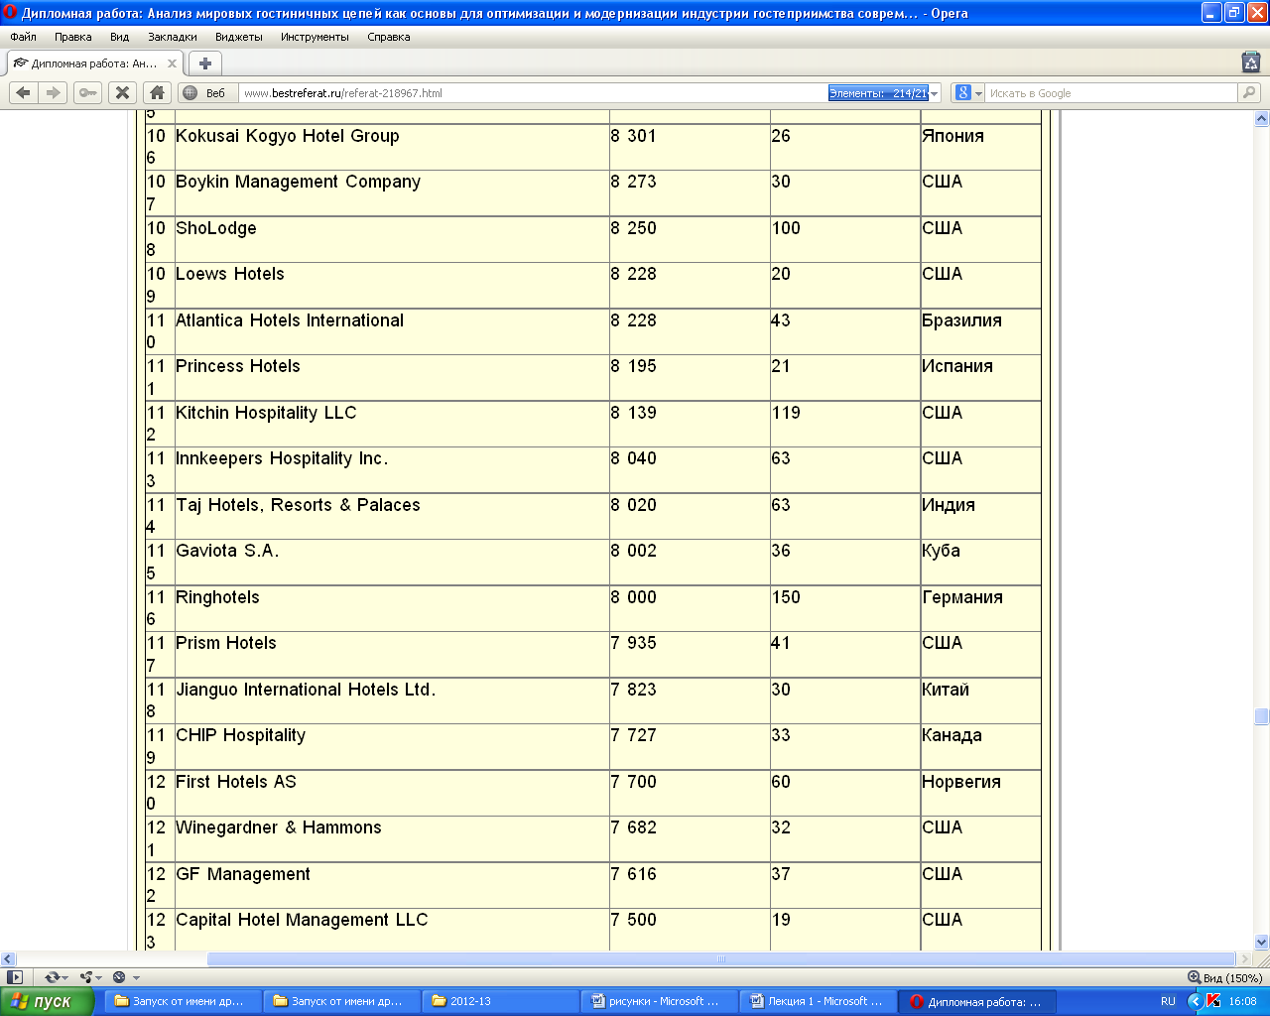Click the Kitchin Hospitality LLC cell
1270x1016 pixels.
tap(391, 424)
